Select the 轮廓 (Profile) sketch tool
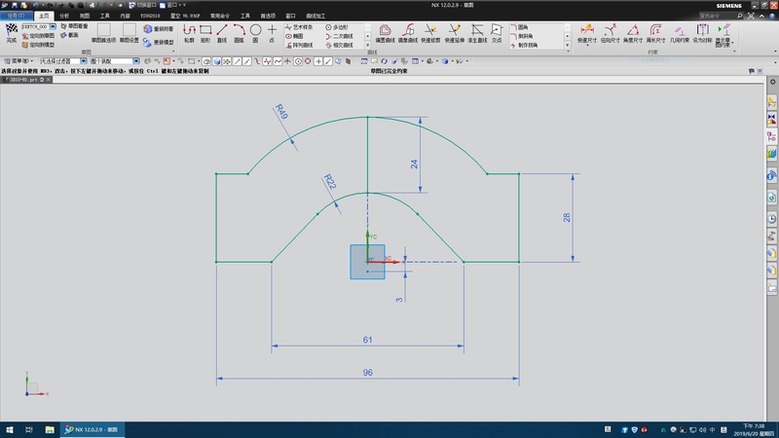 pyautogui.click(x=189, y=32)
